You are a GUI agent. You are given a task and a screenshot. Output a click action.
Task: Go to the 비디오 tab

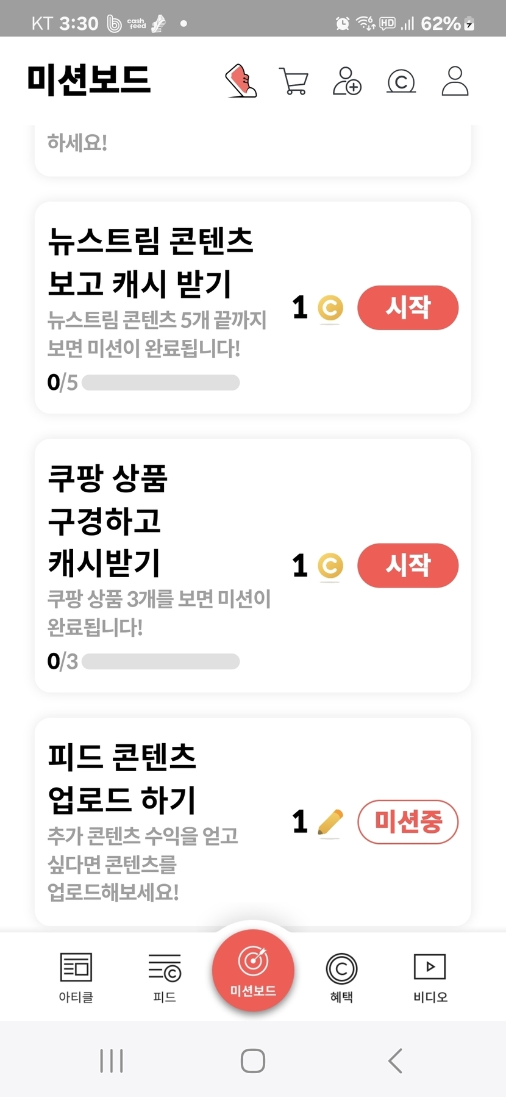(x=430, y=977)
